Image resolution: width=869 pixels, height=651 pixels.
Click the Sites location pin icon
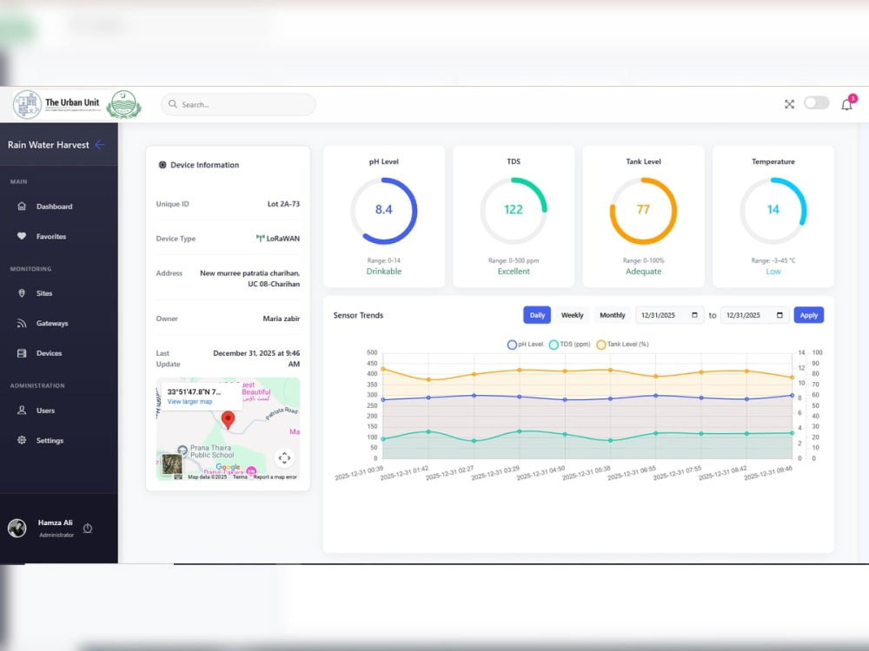pos(22,293)
